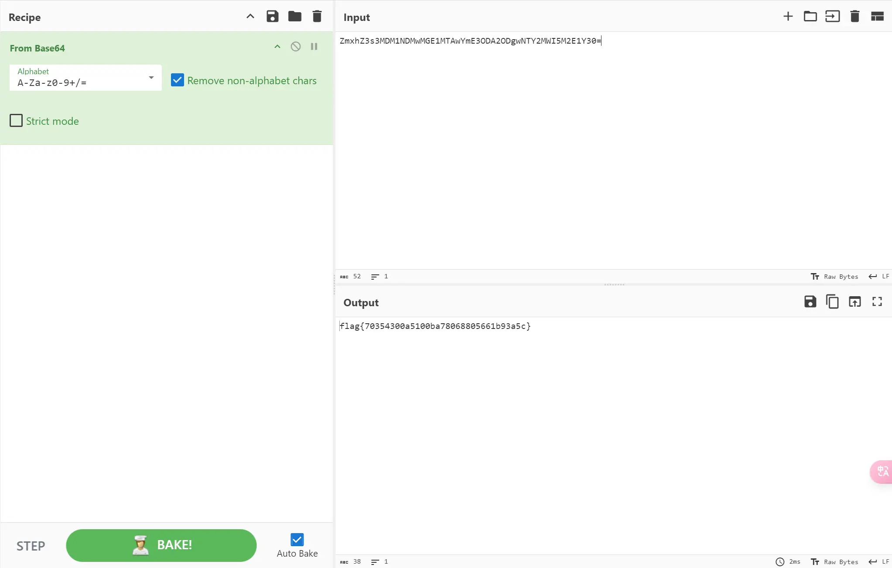Toggle the Auto Bake checkbox

click(297, 540)
